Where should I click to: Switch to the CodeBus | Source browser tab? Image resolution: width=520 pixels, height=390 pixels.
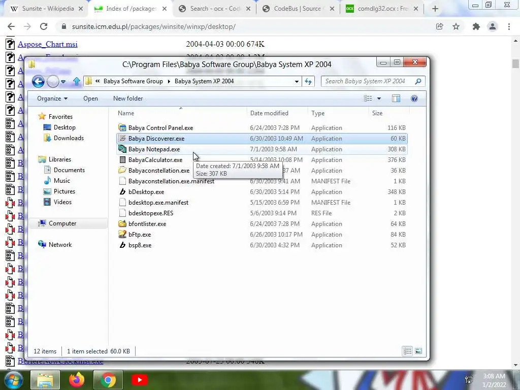tap(298, 9)
